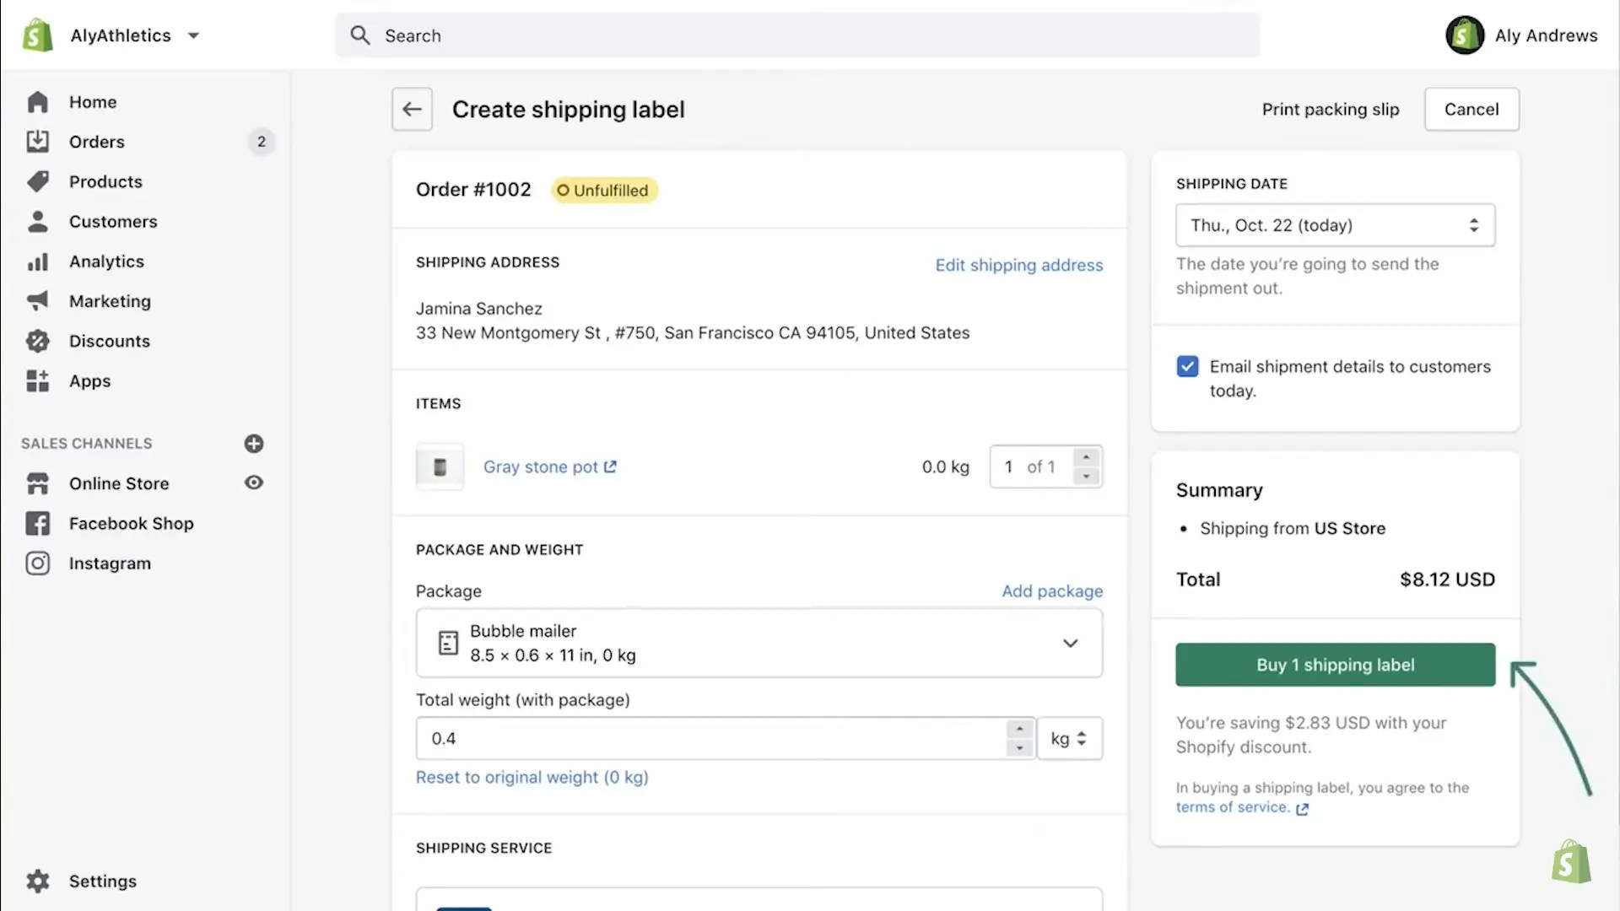Open the Facebook Shop channel
Image resolution: width=1620 pixels, height=911 pixels.
131,523
